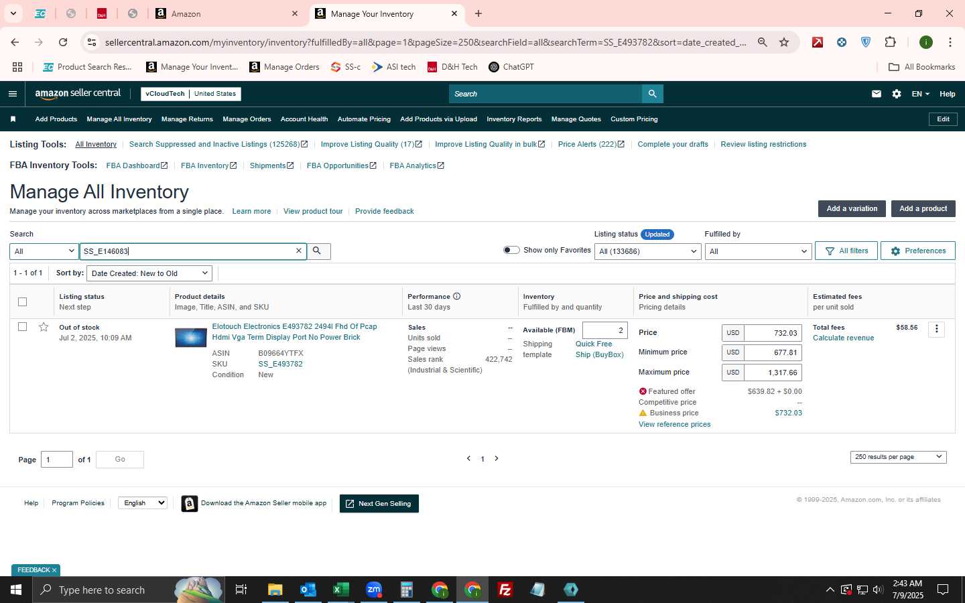Open the EN language selector in header
Image resolution: width=965 pixels, height=603 pixels.
coord(920,94)
